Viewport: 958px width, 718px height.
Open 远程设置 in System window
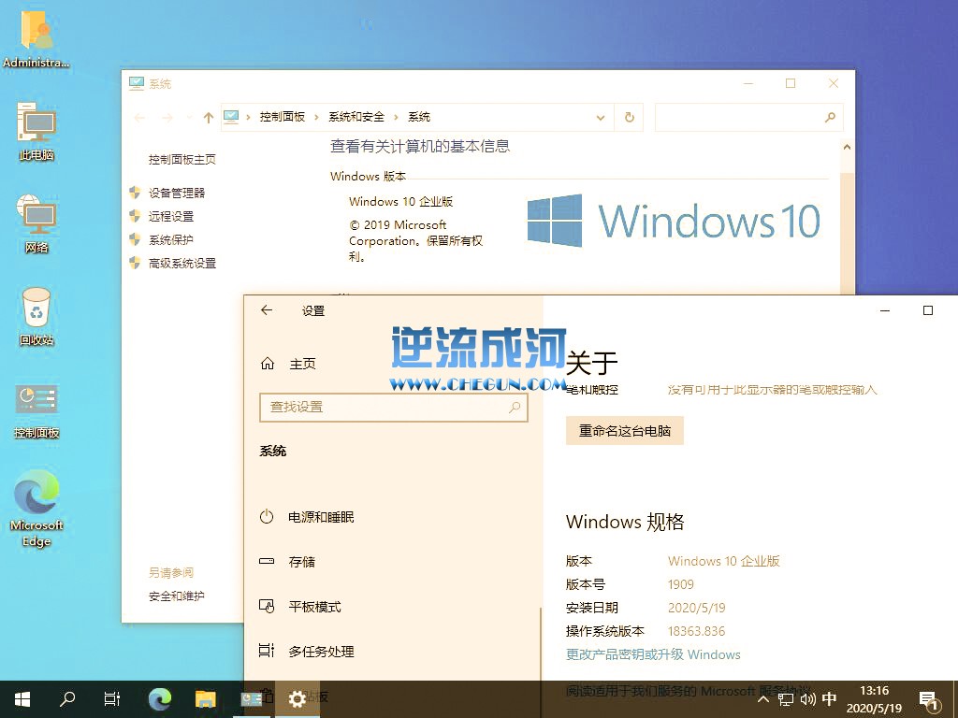(171, 216)
